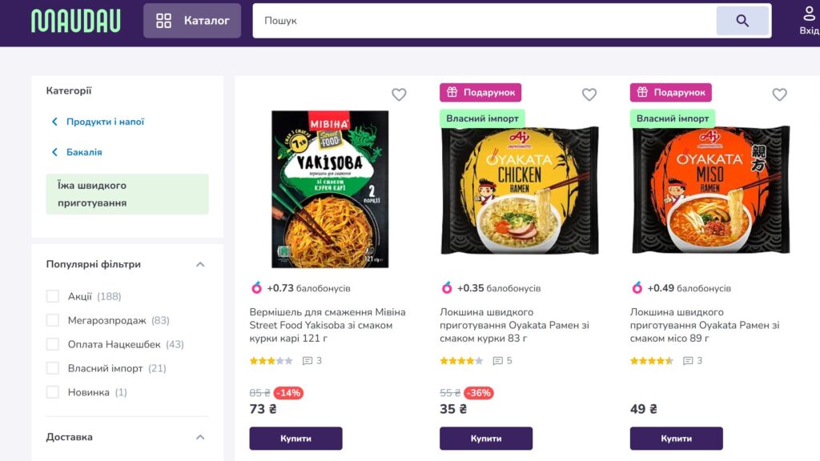
Task: Buy the Yakisoba noodles for 73 ₴
Action: point(295,439)
